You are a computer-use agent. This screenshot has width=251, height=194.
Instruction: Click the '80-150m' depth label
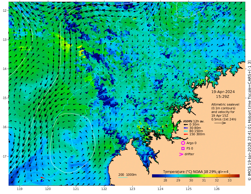tap(196, 131)
